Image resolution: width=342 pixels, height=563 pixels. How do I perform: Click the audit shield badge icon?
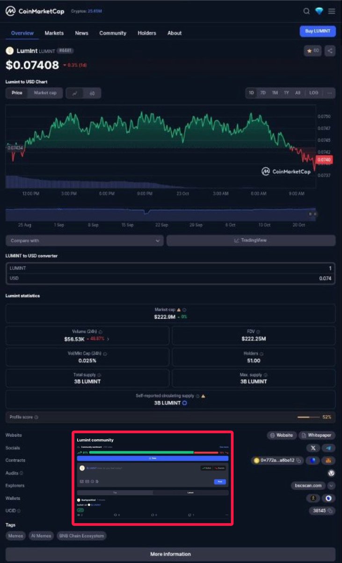331,473
